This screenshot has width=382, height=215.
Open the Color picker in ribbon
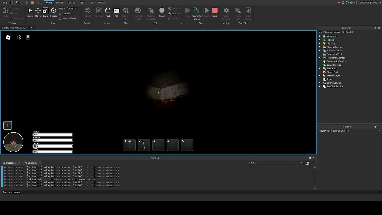coord(162,12)
